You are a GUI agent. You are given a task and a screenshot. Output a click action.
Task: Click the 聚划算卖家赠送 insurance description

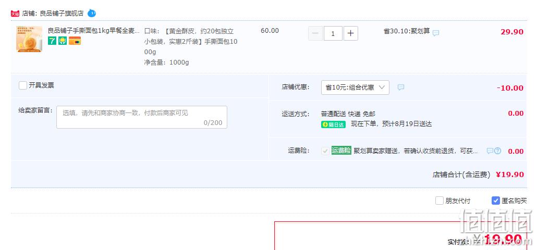[x=416, y=151]
